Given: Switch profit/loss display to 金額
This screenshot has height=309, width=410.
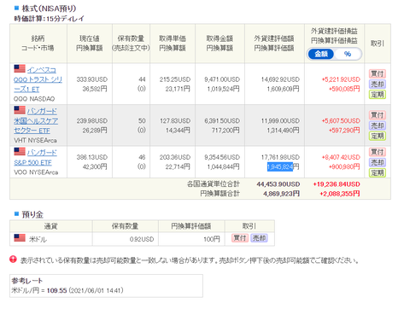Looking at the screenshot, I should tap(321, 54).
